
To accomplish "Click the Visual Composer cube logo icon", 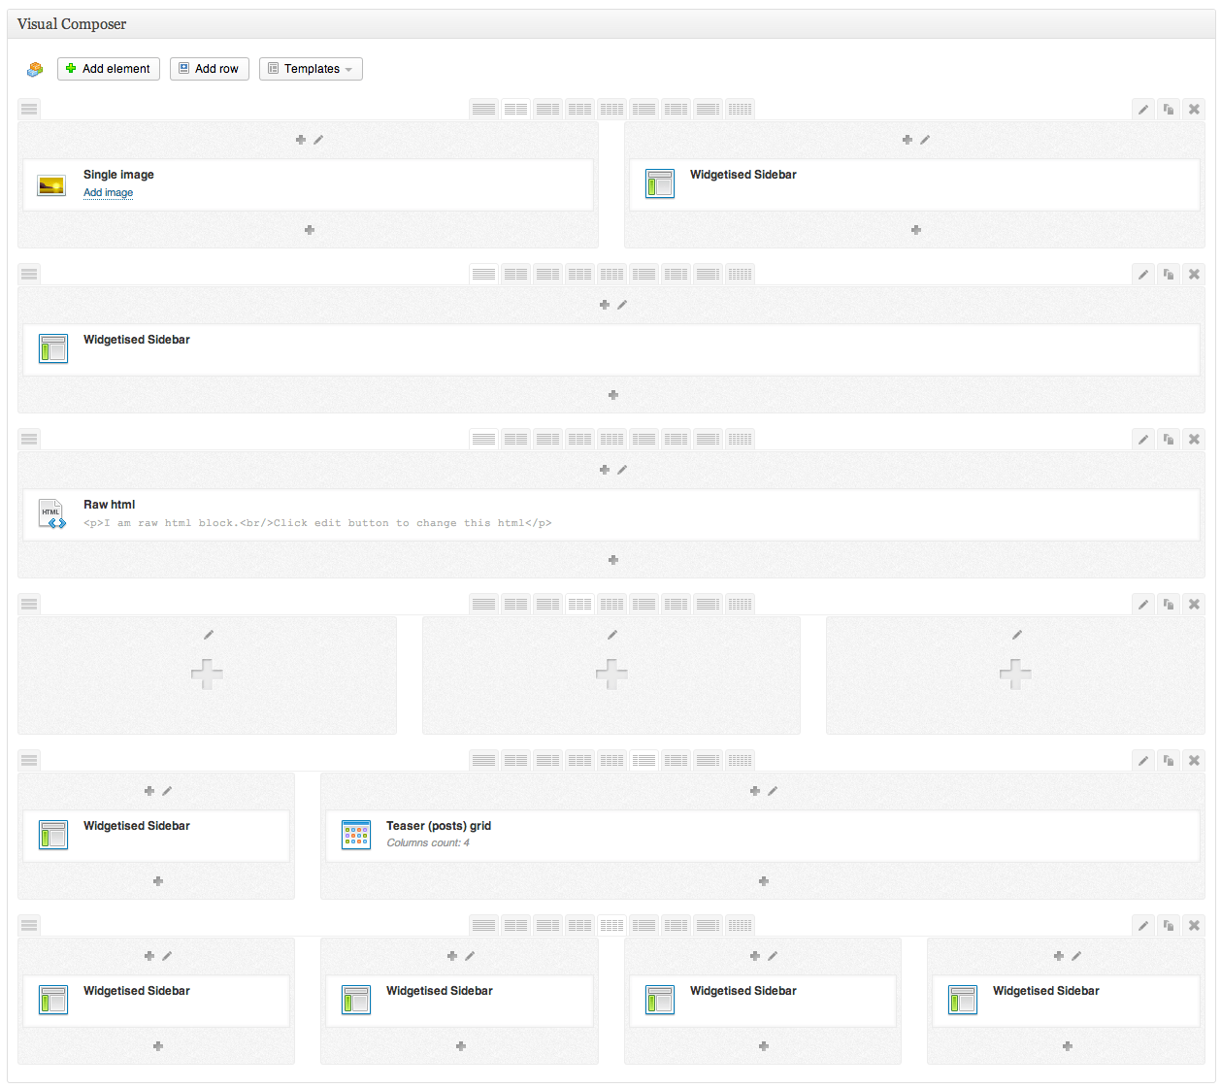I will click(x=35, y=69).
